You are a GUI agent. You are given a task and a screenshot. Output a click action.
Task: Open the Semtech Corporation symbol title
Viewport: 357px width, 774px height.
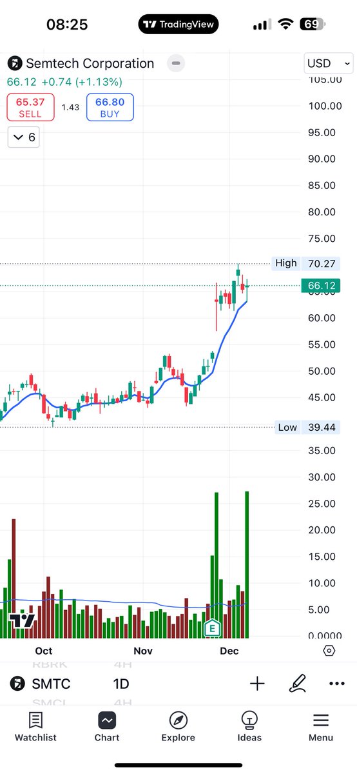90,63
